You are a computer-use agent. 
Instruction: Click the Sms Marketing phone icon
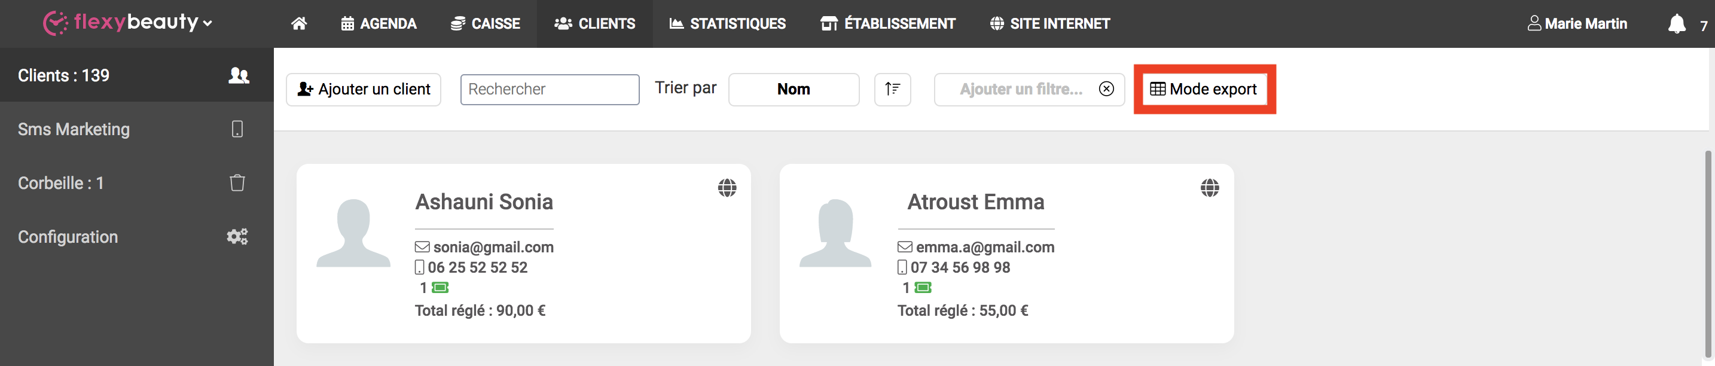[237, 129]
